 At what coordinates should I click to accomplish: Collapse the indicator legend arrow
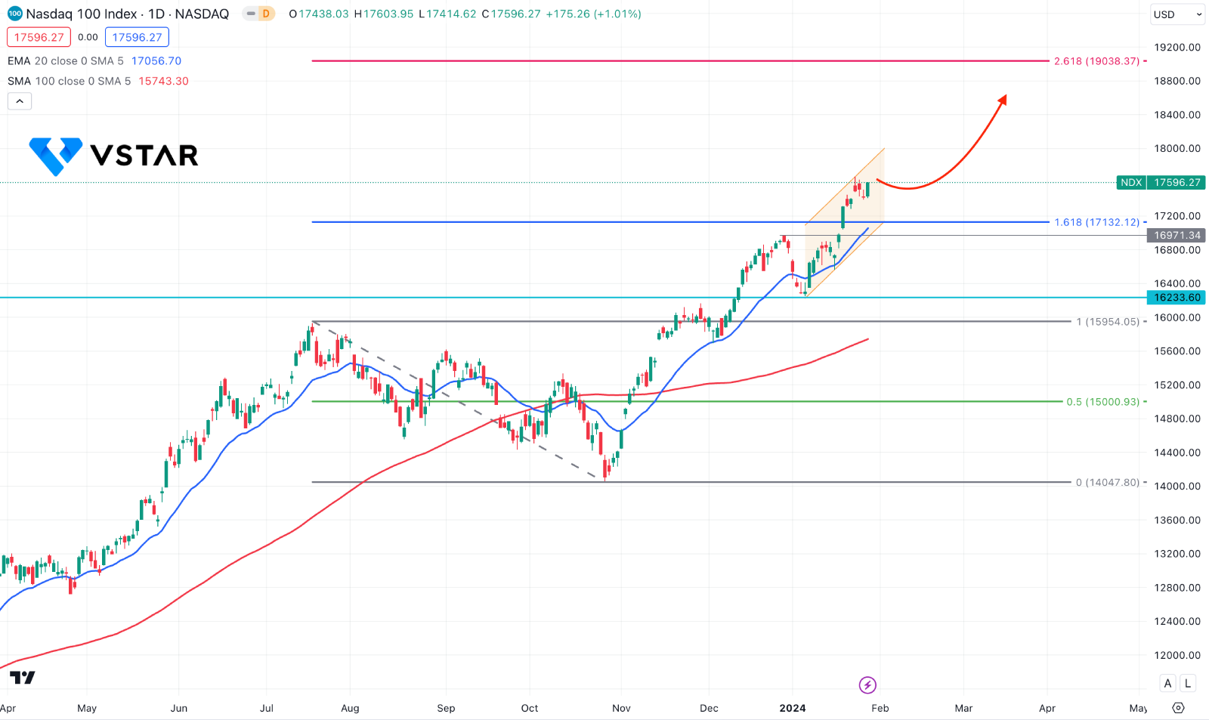point(20,101)
